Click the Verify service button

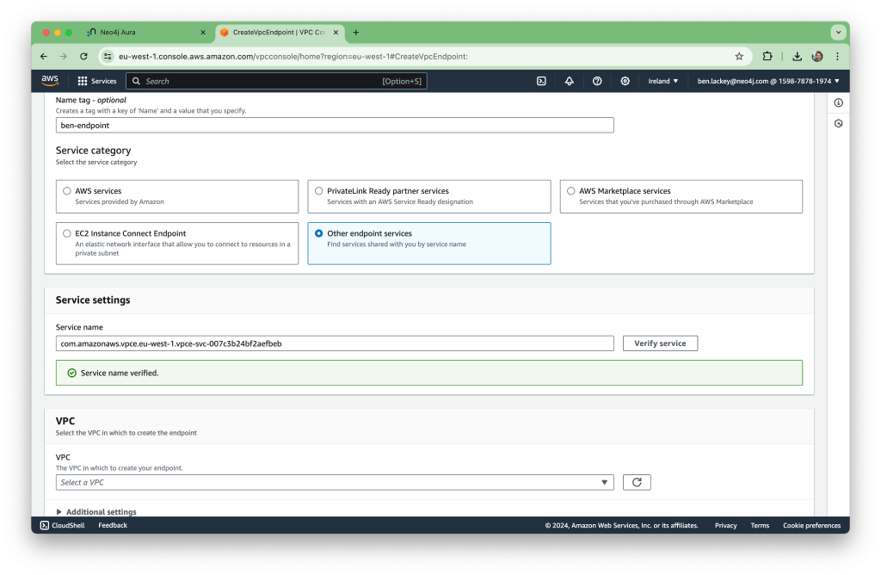tap(660, 343)
